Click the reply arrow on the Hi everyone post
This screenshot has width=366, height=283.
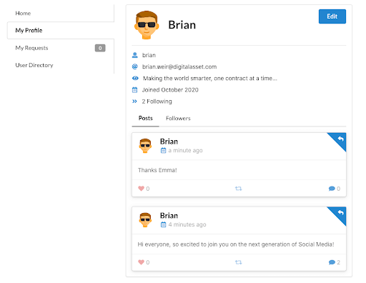[340, 212]
